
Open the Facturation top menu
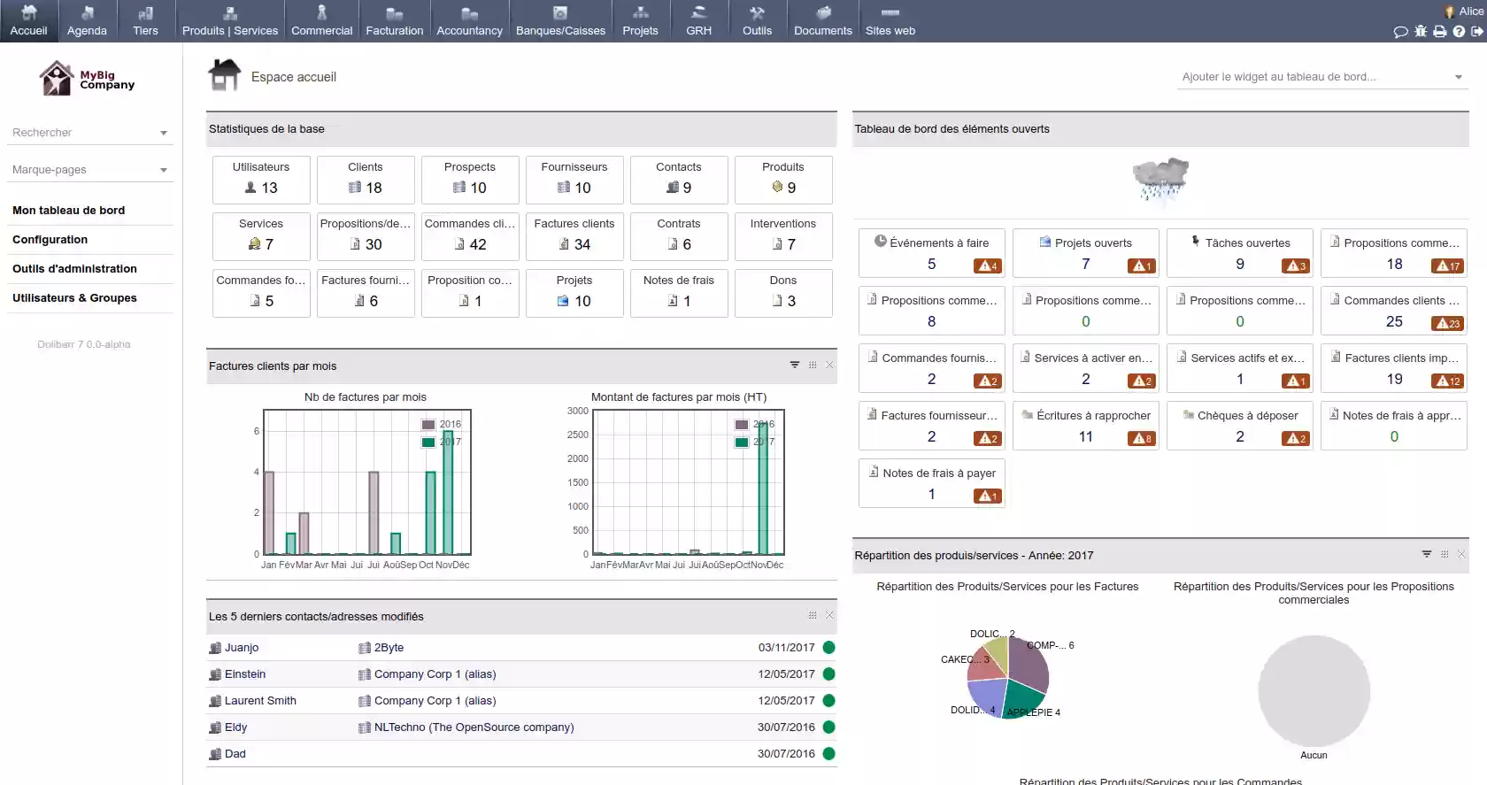395,21
